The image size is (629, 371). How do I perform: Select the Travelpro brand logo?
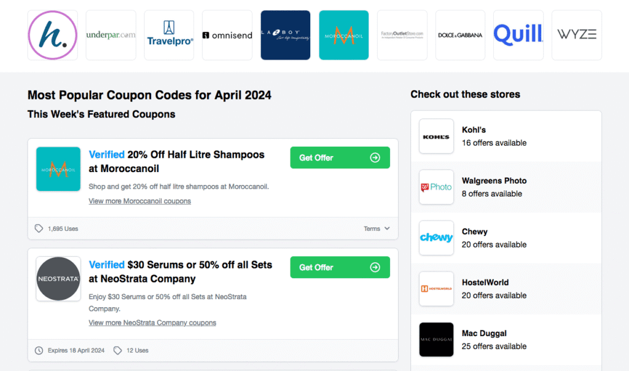click(169, 35)
